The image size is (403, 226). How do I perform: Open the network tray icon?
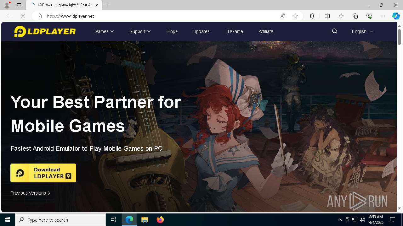coord(355,220)
